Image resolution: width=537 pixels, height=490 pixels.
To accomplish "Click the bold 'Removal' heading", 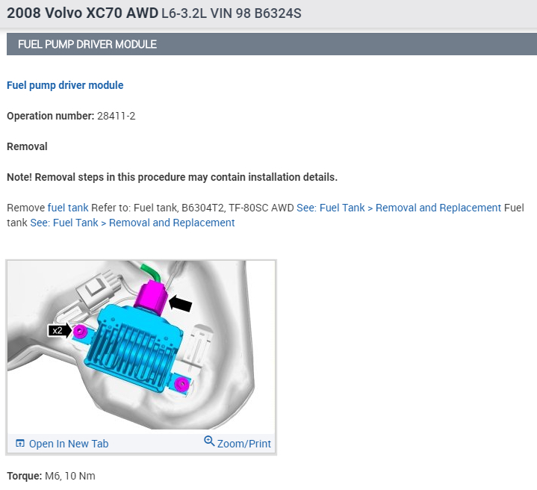I will pyautogui.click(x=27, y=146).
